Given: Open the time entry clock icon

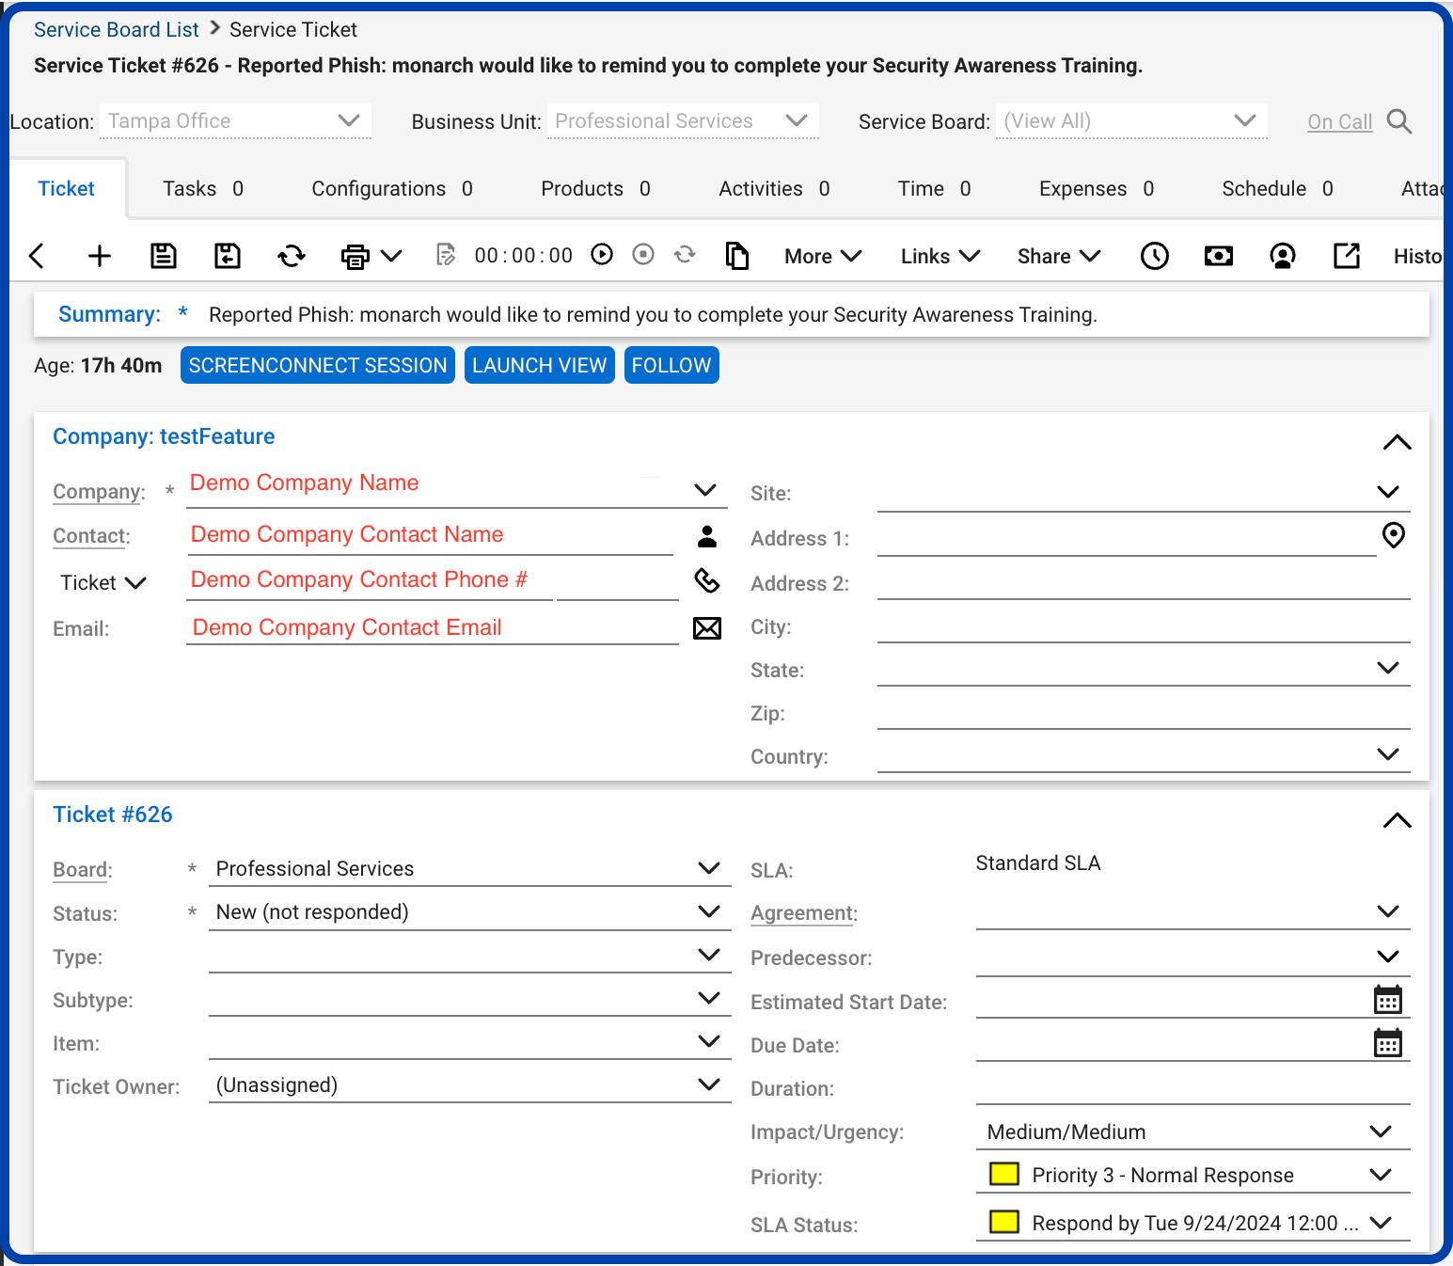Looking at the screenshot, I should pos(1154,255).
